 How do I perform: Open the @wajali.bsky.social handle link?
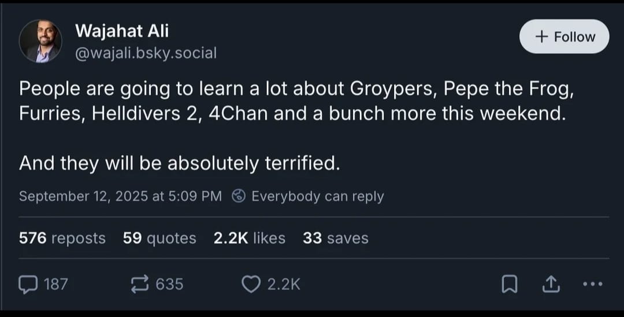(x=146, y=53)
